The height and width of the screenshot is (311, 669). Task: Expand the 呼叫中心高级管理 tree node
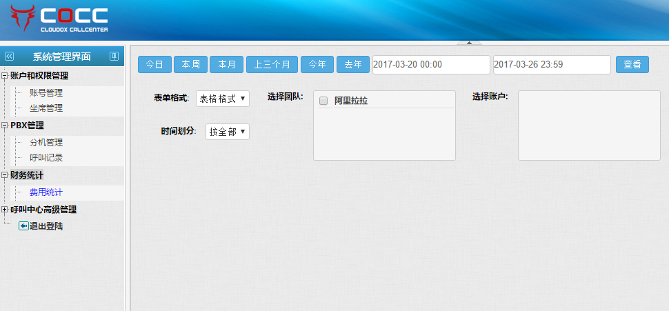tap(5, 210)
